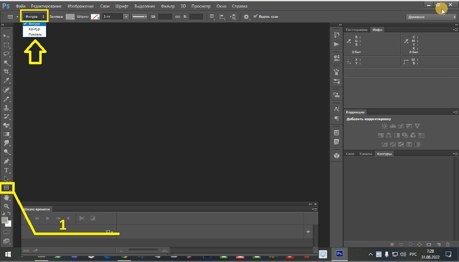Select the Move tool

[x=6, y=36]
